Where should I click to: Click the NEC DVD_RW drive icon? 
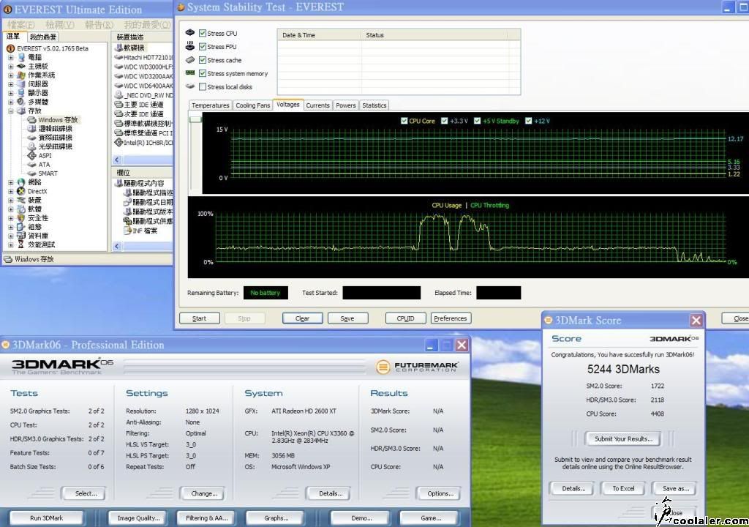pos(118,95)
